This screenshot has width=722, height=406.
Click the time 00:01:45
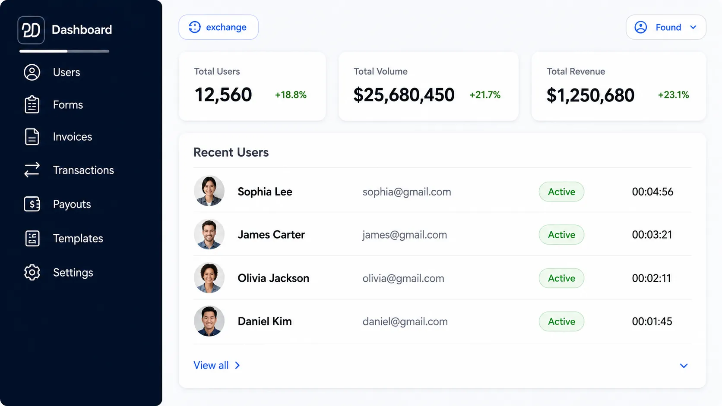tap(652, 321)
